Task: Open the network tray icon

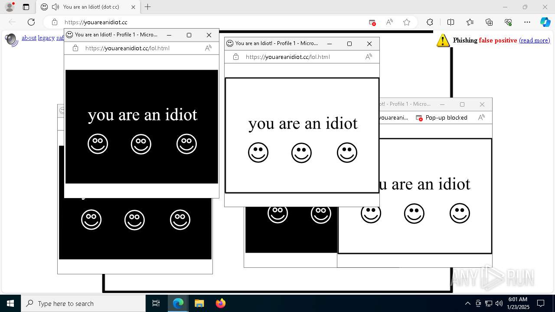Action: (x=489, y=303)
